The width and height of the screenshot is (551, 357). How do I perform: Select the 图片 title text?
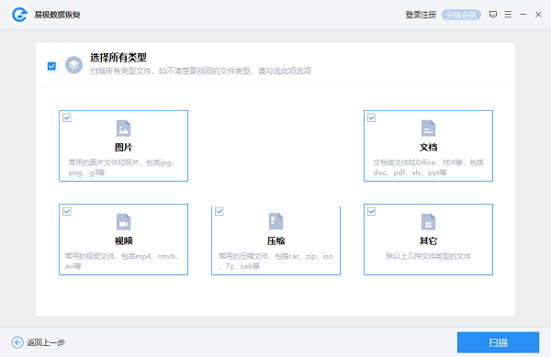(123, 148)
